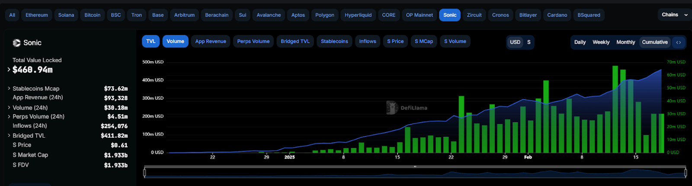Click the 2025 marker on the time axis
Image resolution: width=692 pixels, height=186 pixels.
click(289, 157)
